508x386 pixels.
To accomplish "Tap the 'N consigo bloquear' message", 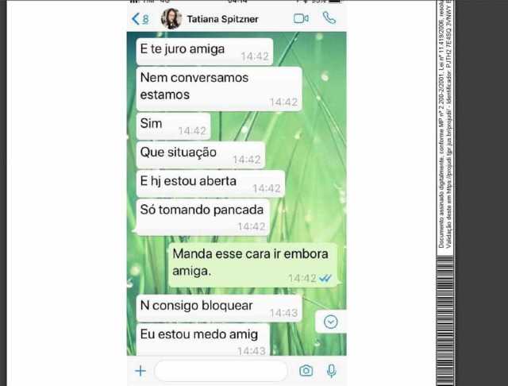I will (x=219, y=308).
